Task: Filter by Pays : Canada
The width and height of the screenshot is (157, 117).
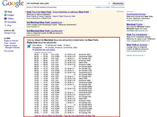Action: pos(10,43)
